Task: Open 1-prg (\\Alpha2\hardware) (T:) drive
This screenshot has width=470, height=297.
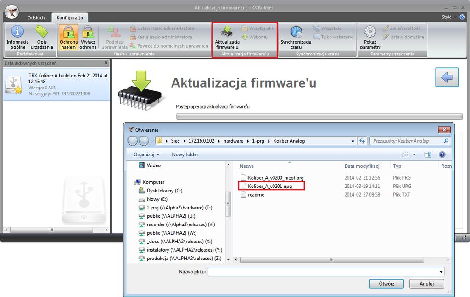Action: point(175,208)
